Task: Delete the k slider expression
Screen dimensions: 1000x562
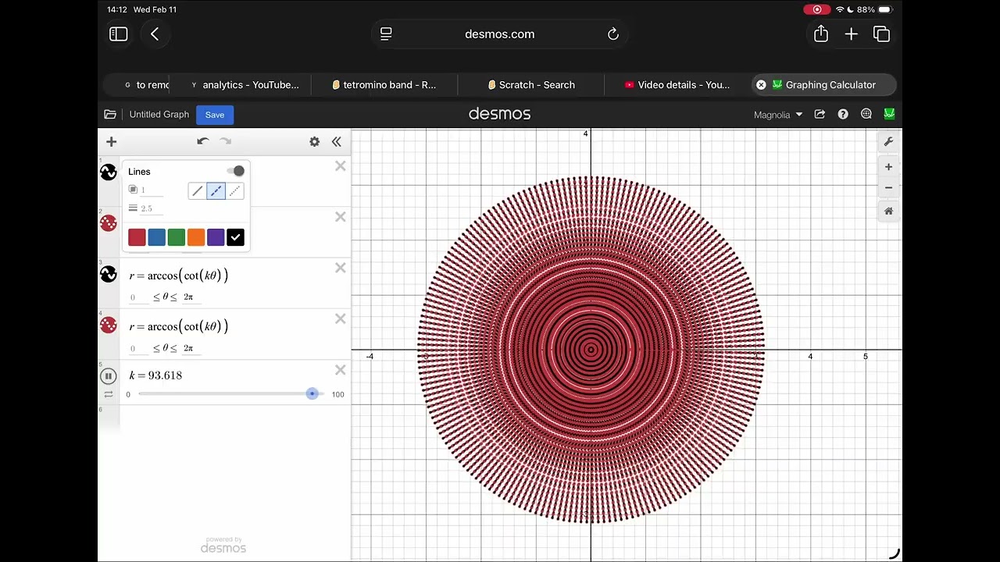Action: tap(340, 370)
